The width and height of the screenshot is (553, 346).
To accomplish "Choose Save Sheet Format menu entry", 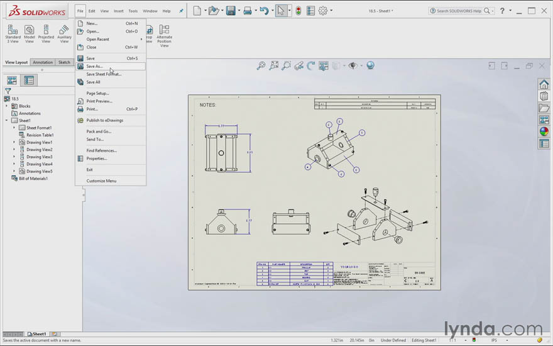I will (x=111, y=74).
